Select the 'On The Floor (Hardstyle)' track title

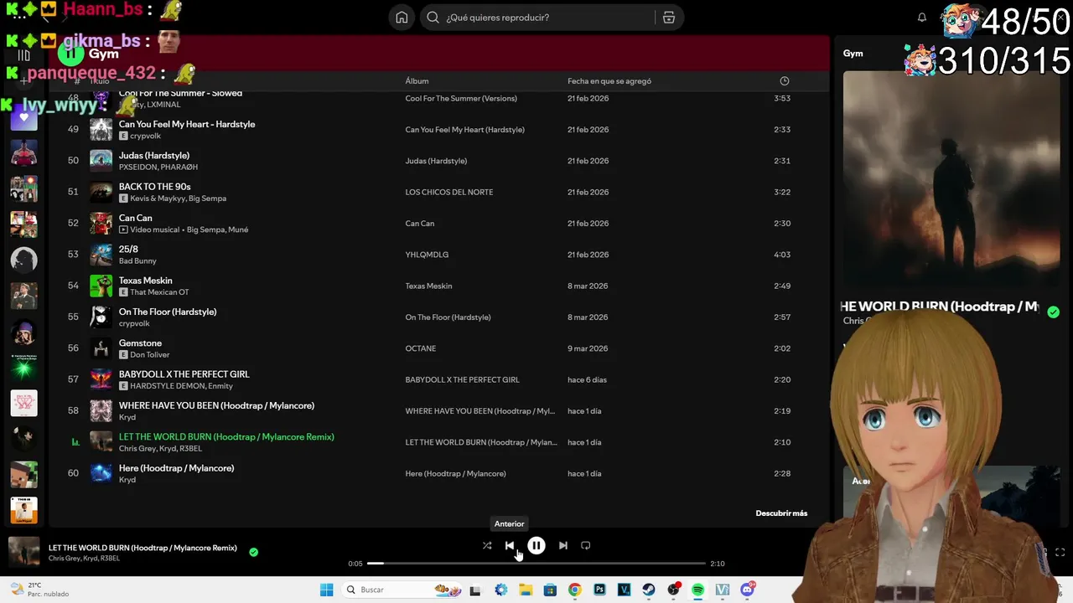pos(168,312)
